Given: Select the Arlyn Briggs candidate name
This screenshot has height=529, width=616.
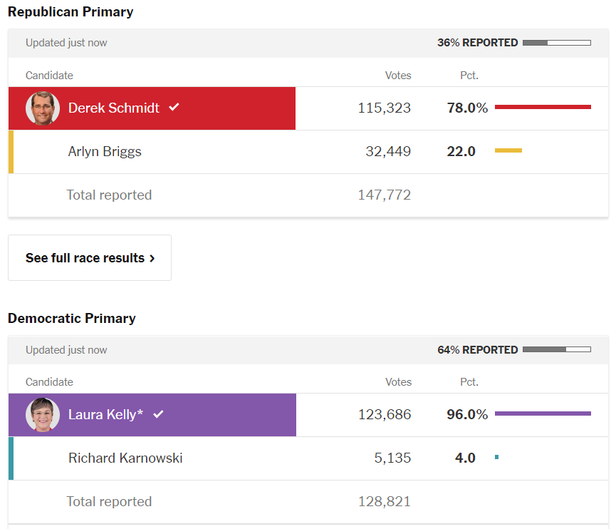Looking at the screenshot, I should (105, 151).
